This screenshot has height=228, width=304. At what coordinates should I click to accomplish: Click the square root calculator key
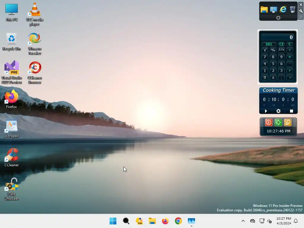click(x=265, y=50)
